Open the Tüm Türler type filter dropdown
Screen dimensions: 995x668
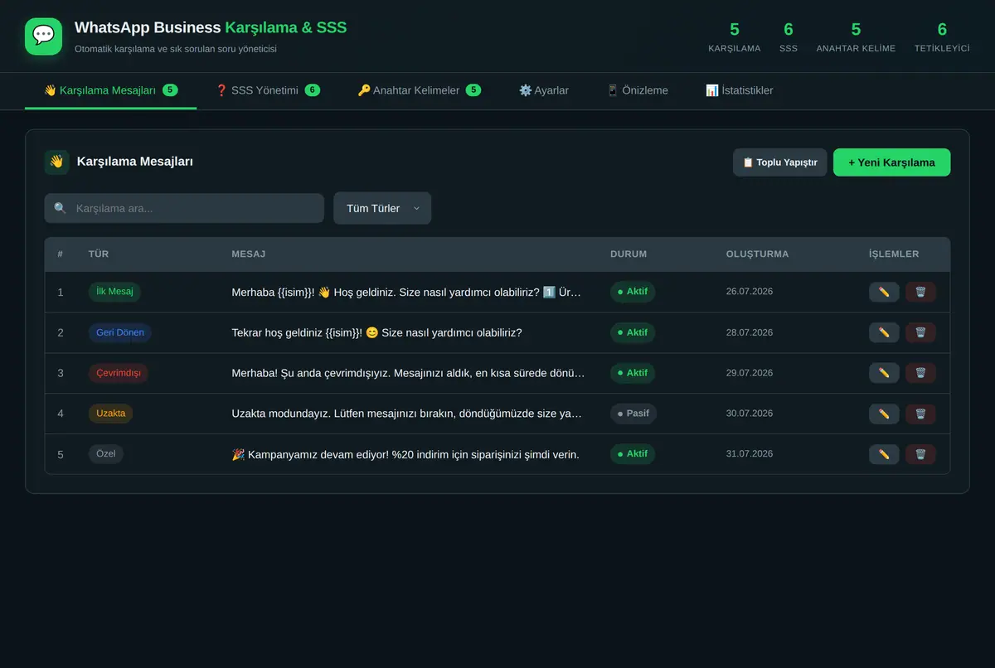pos(382,209)
